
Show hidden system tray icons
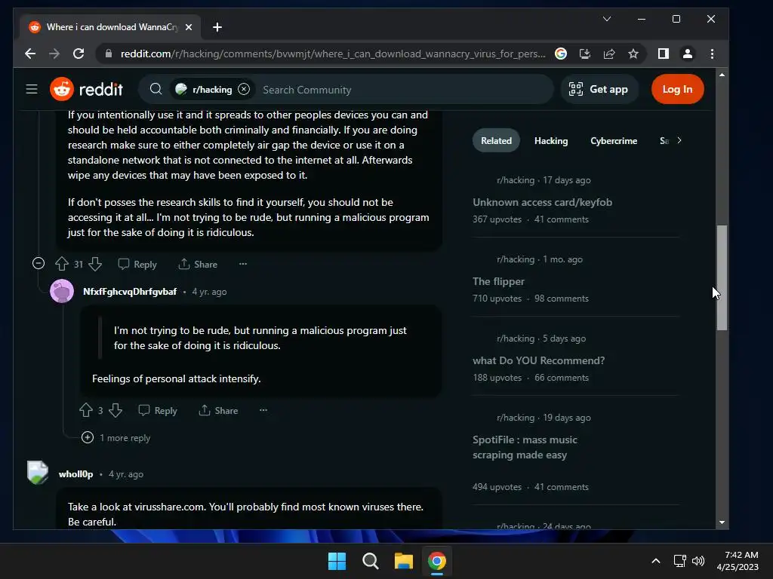tap(656, 561)
